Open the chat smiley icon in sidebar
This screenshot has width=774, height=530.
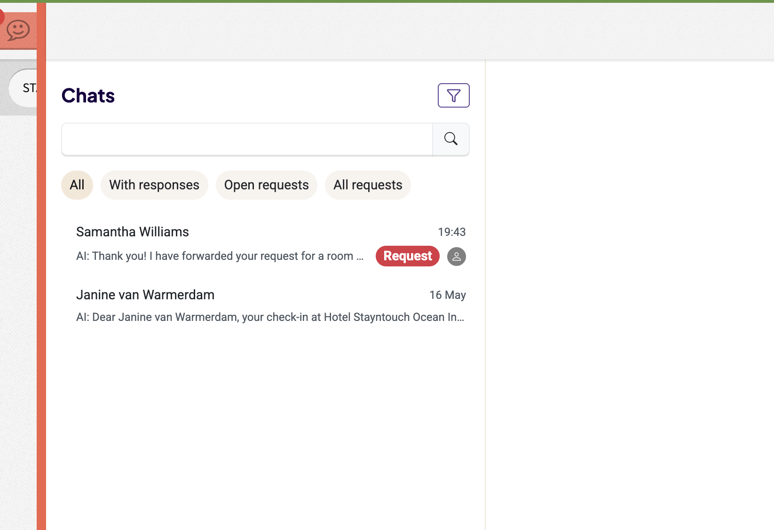(18, 31)
